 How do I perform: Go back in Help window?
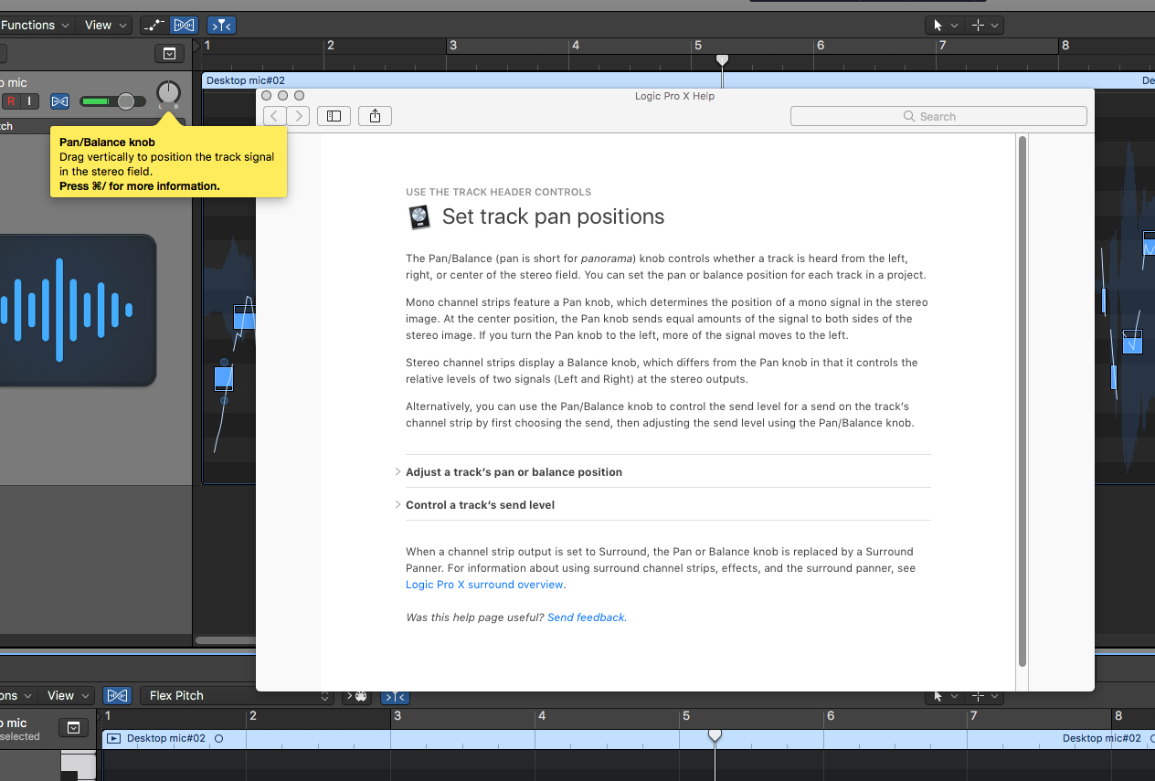[x=275, y=116]
